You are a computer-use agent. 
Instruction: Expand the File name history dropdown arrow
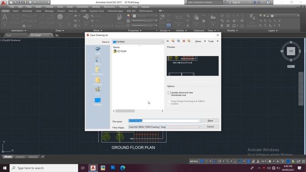click(x=199, y=121)
